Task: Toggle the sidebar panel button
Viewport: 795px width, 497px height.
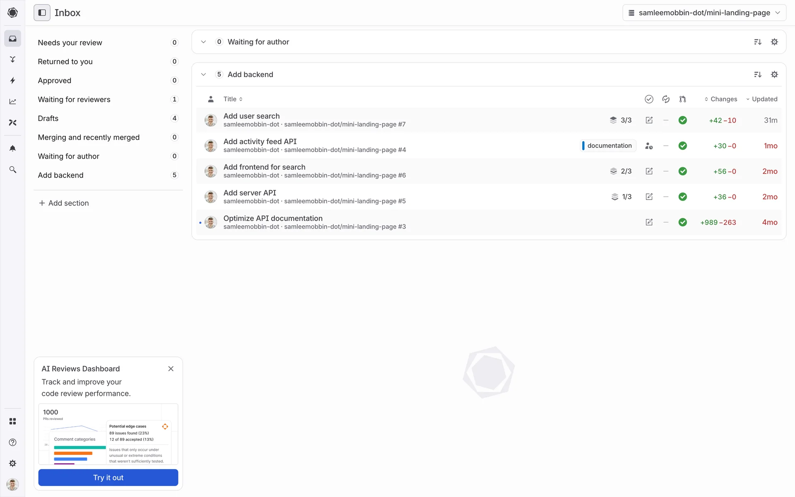Action: tap(42, 13)
